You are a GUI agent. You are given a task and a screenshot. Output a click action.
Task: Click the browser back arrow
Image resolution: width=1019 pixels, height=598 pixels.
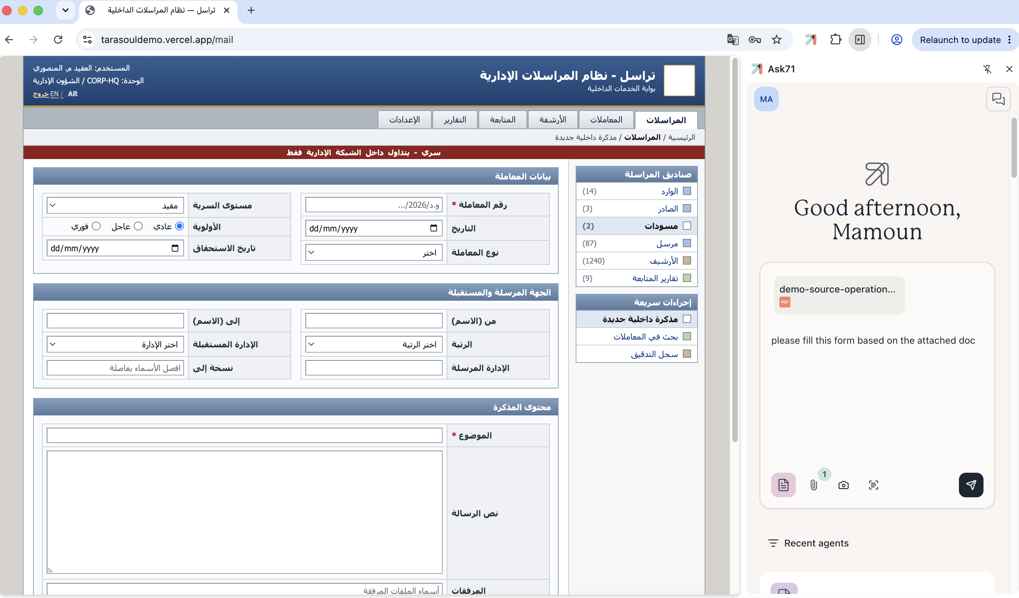(x=9, y=40)
